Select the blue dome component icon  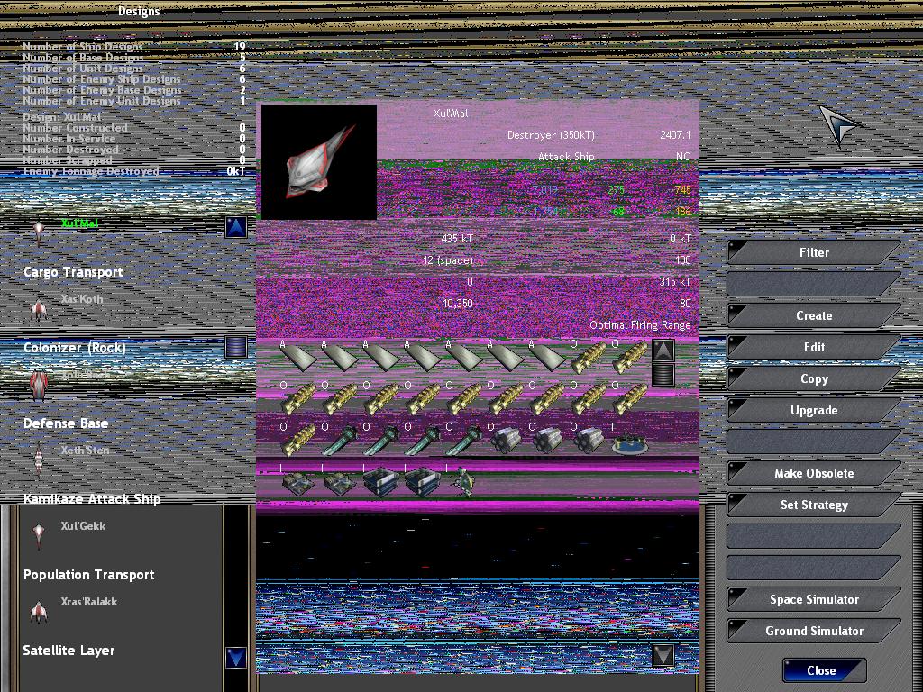click(x=629, y=442)
